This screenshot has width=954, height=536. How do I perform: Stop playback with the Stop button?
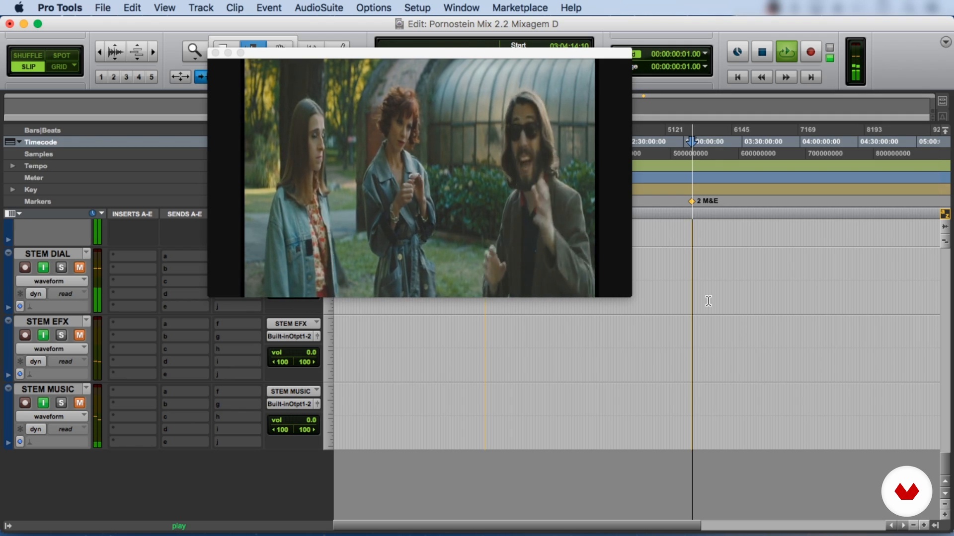(762, 52)
